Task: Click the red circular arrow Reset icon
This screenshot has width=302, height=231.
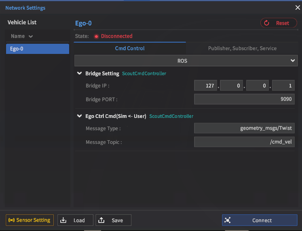Action: 266,23
